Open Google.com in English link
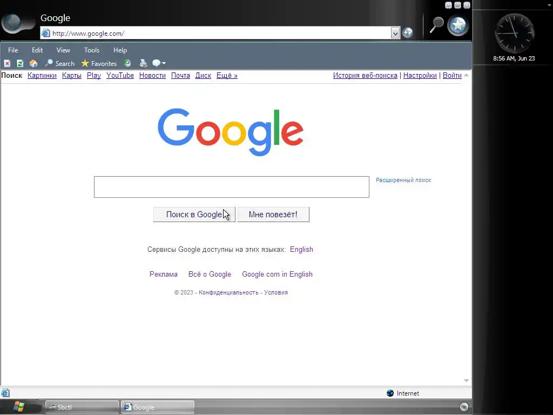The width and height of the screenshot is (553, 415). (277, 274)
